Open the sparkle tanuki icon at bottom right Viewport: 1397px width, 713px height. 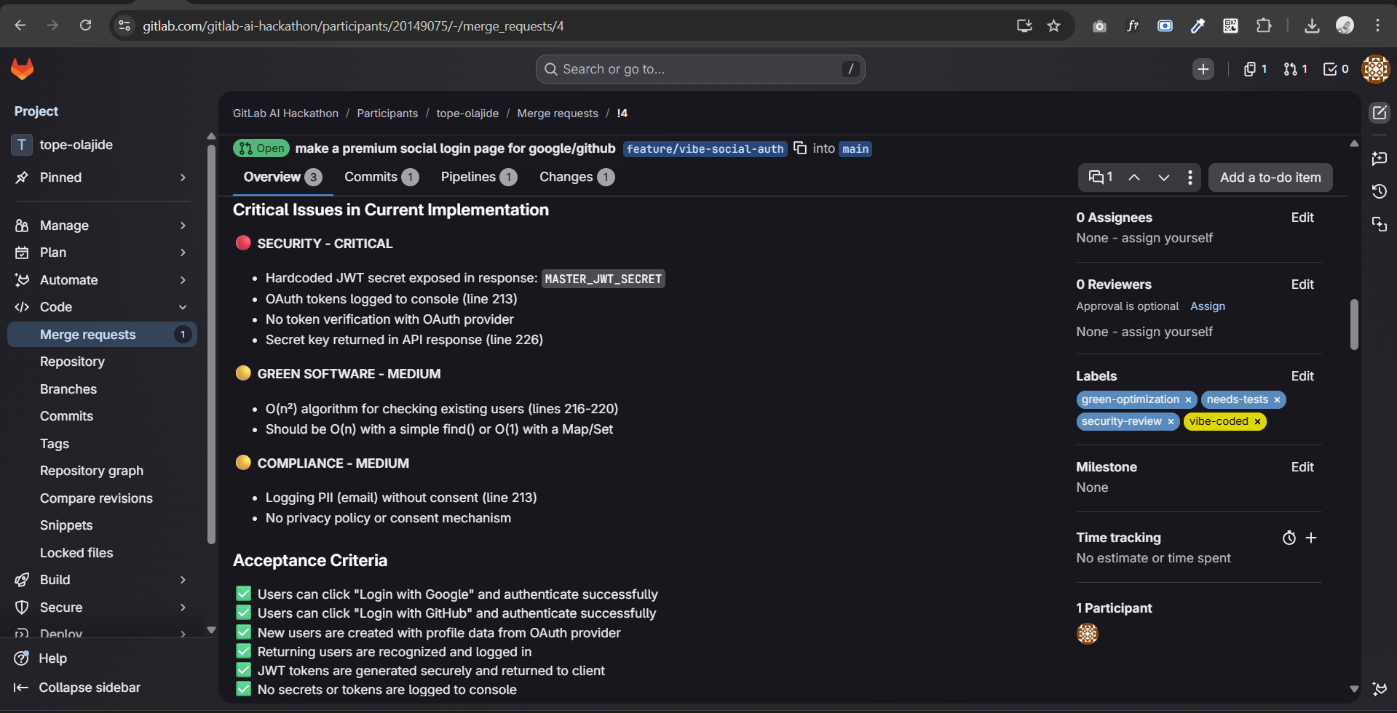pos(1380,688)
